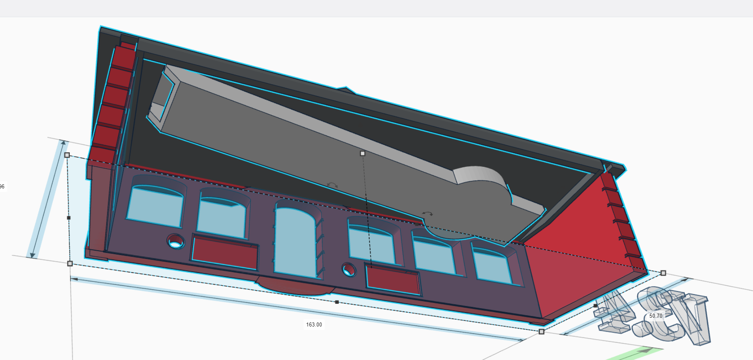Click the rotation arrow handle above the doorway

point(332,185)
